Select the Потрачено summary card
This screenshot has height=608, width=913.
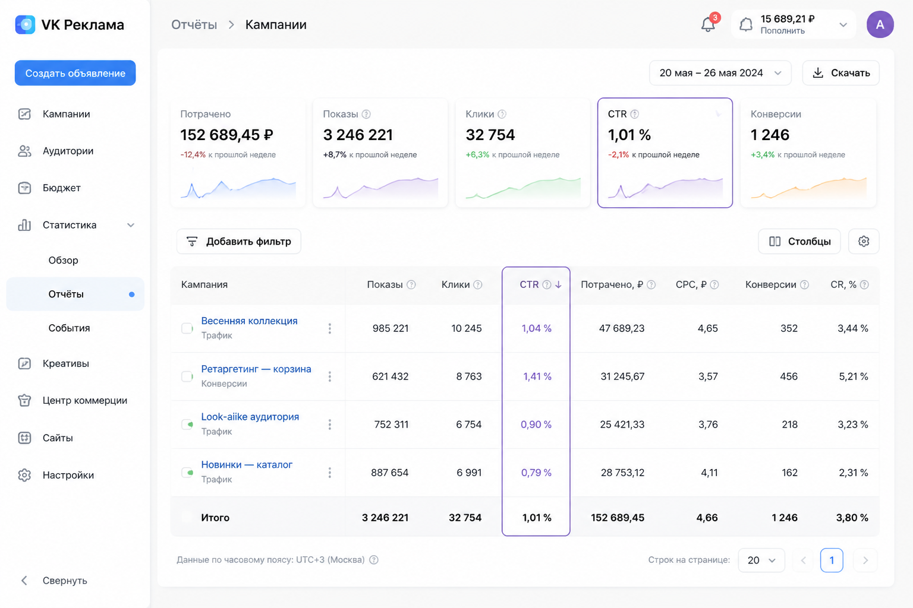238,153
